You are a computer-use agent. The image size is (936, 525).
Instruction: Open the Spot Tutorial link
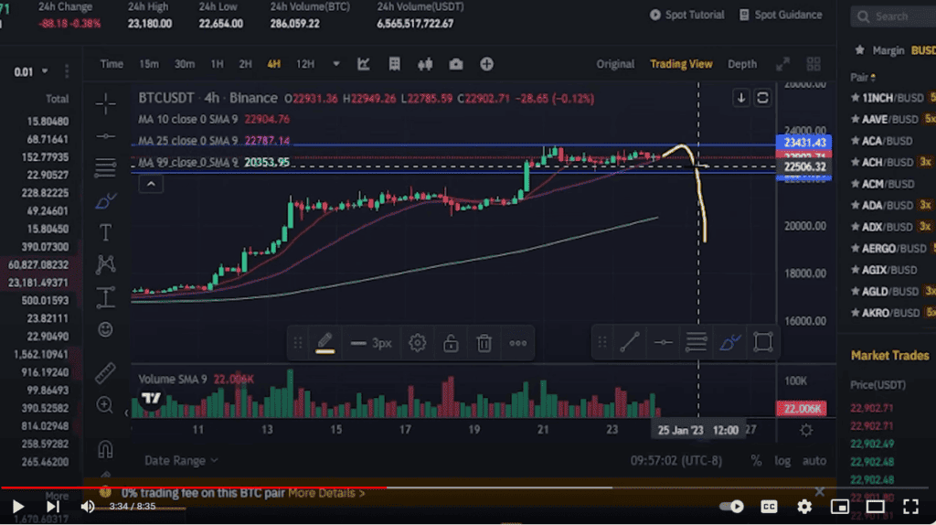687,15
